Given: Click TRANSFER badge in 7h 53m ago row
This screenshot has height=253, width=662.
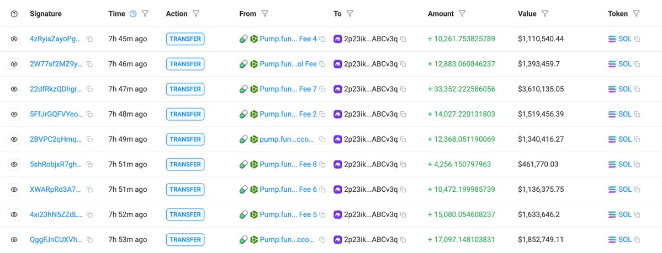Looking at the screenshot, I should tap(186, 240).
